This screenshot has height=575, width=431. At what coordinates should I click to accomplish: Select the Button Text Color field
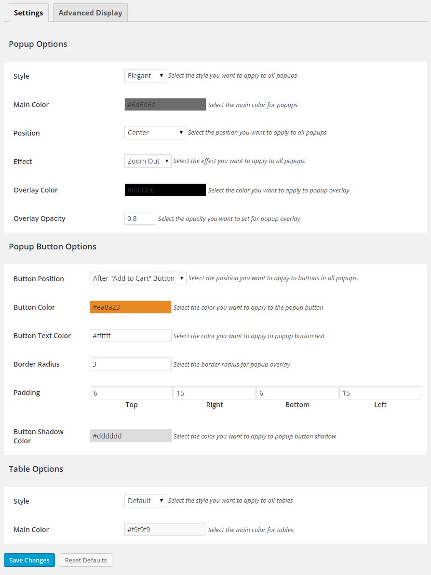coord(130,336)
